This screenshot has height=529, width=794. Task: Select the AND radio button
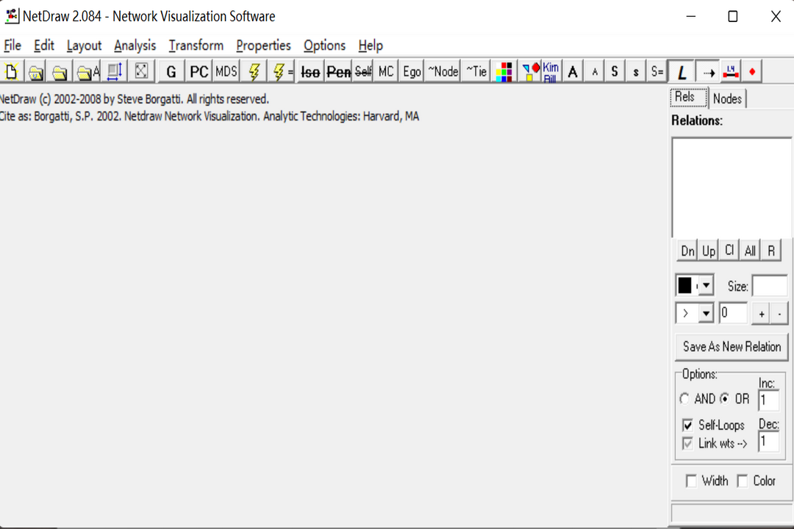685,399
